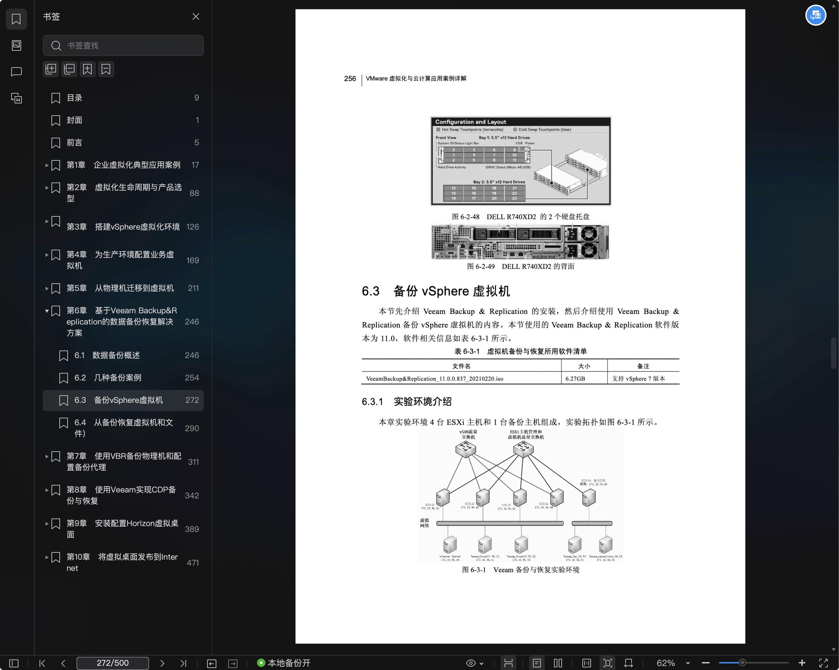
Task: Click the 6.3 备份 vSphere 虚拟机 heading
Action: (x=435, y=291)
